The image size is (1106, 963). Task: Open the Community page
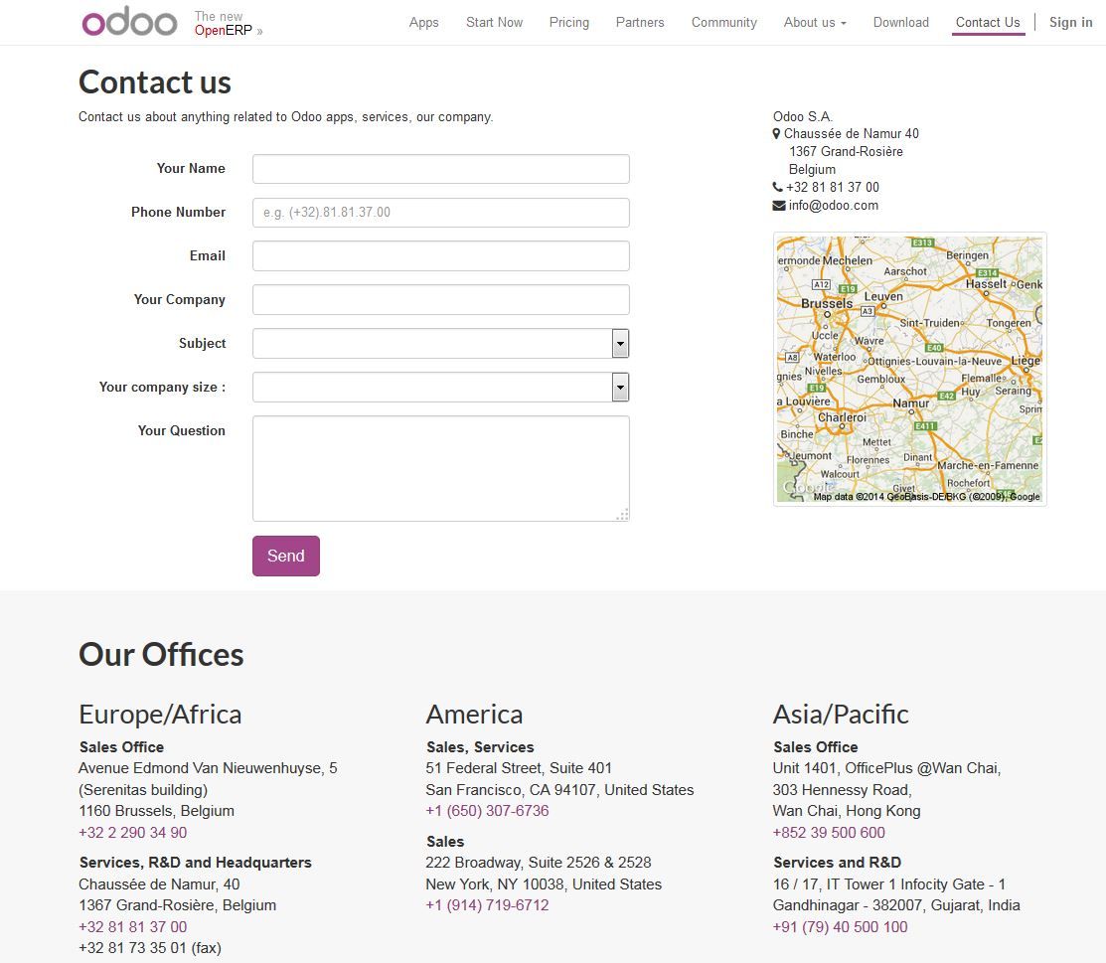(723, 22)
